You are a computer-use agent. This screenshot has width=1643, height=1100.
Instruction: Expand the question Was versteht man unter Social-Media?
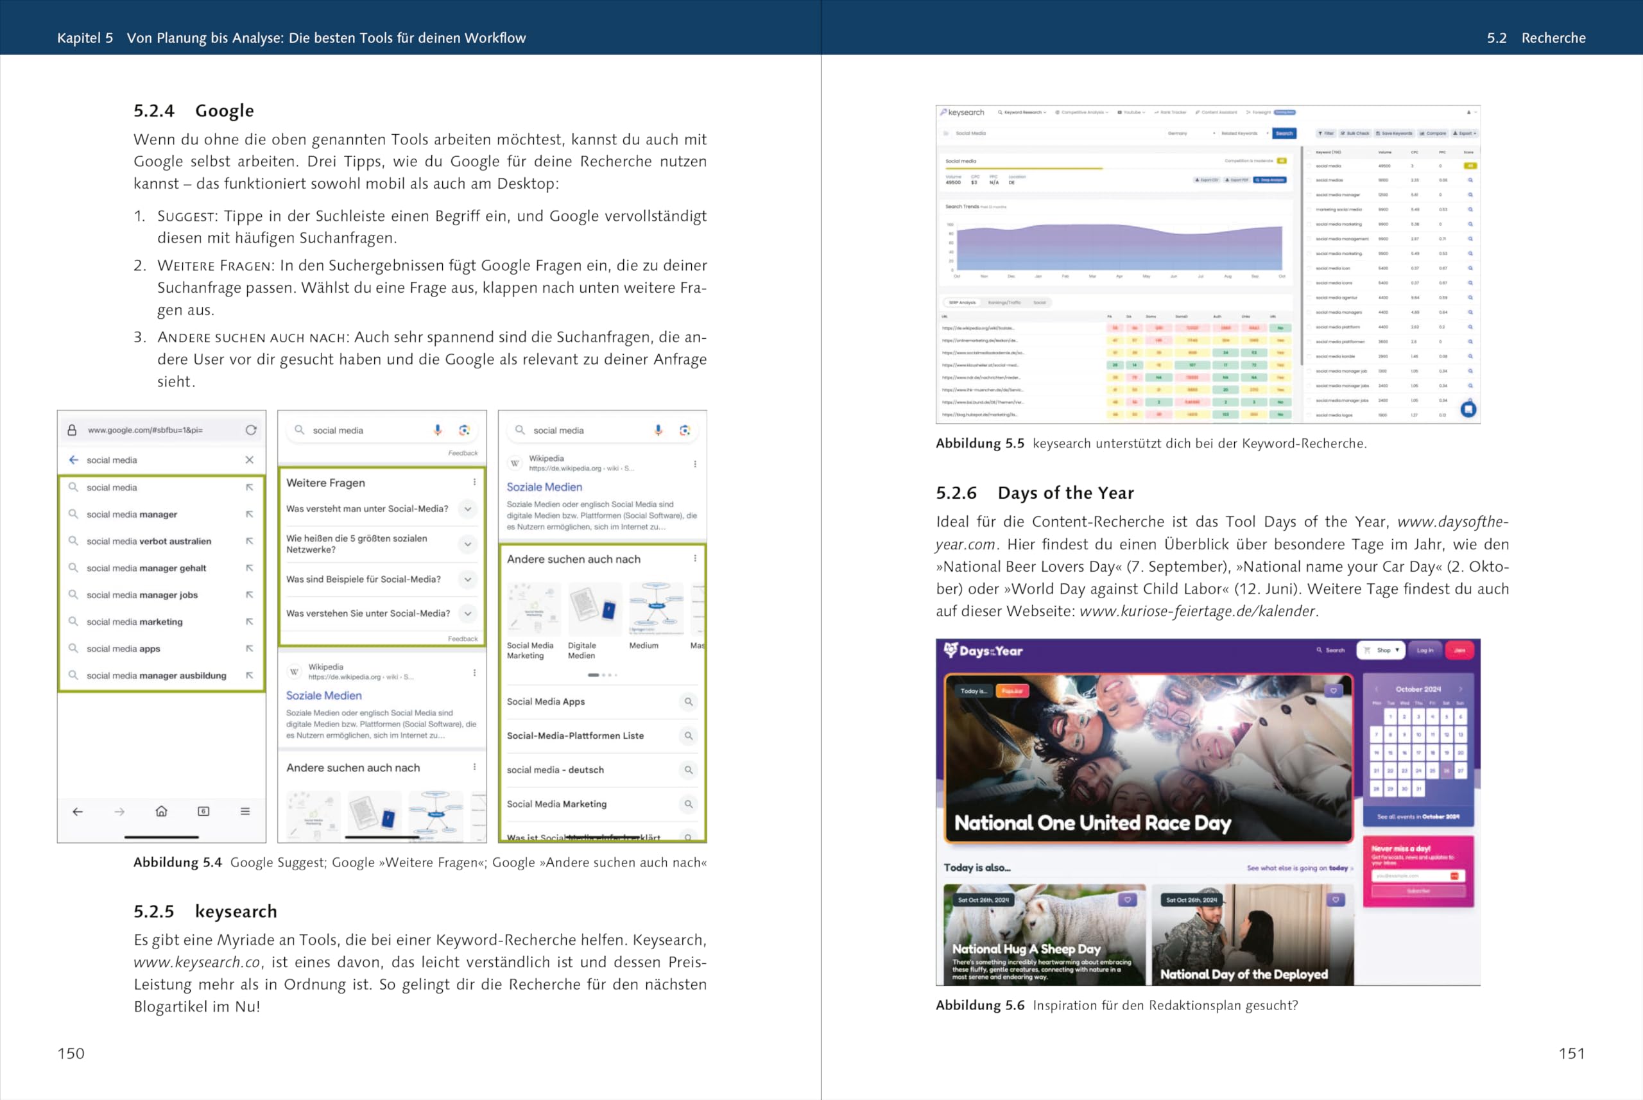(x=468, y=509)
